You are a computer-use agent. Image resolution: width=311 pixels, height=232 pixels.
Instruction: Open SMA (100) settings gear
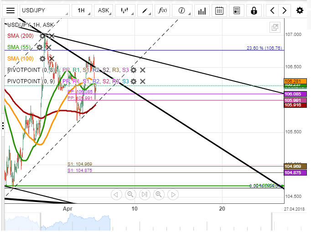pyautogui.click(x=42, y=59)
